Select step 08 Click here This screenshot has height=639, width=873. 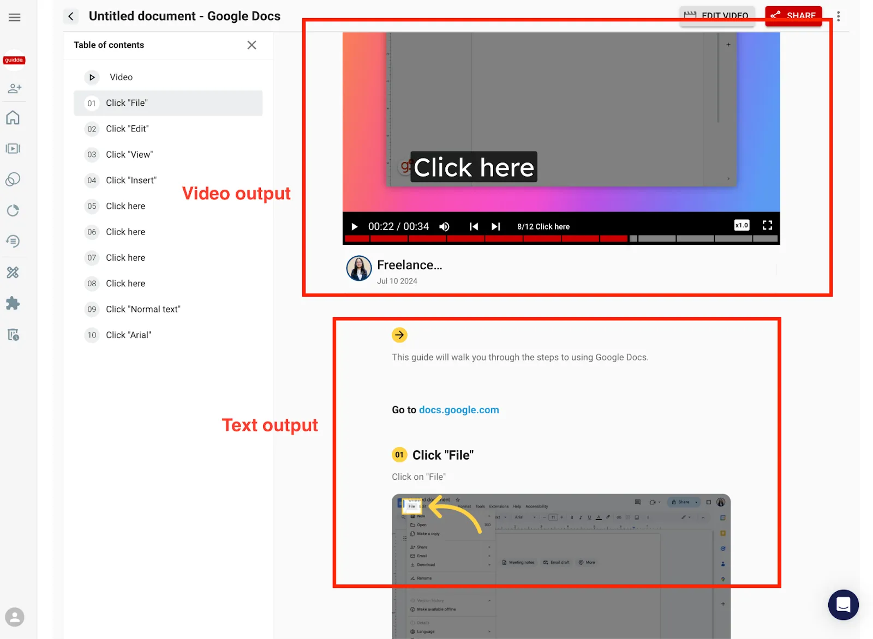pos(168,284)
